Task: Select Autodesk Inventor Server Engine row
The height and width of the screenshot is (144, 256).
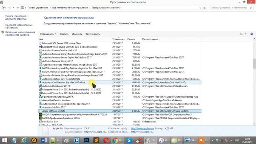Action: [x=120, y=58]
